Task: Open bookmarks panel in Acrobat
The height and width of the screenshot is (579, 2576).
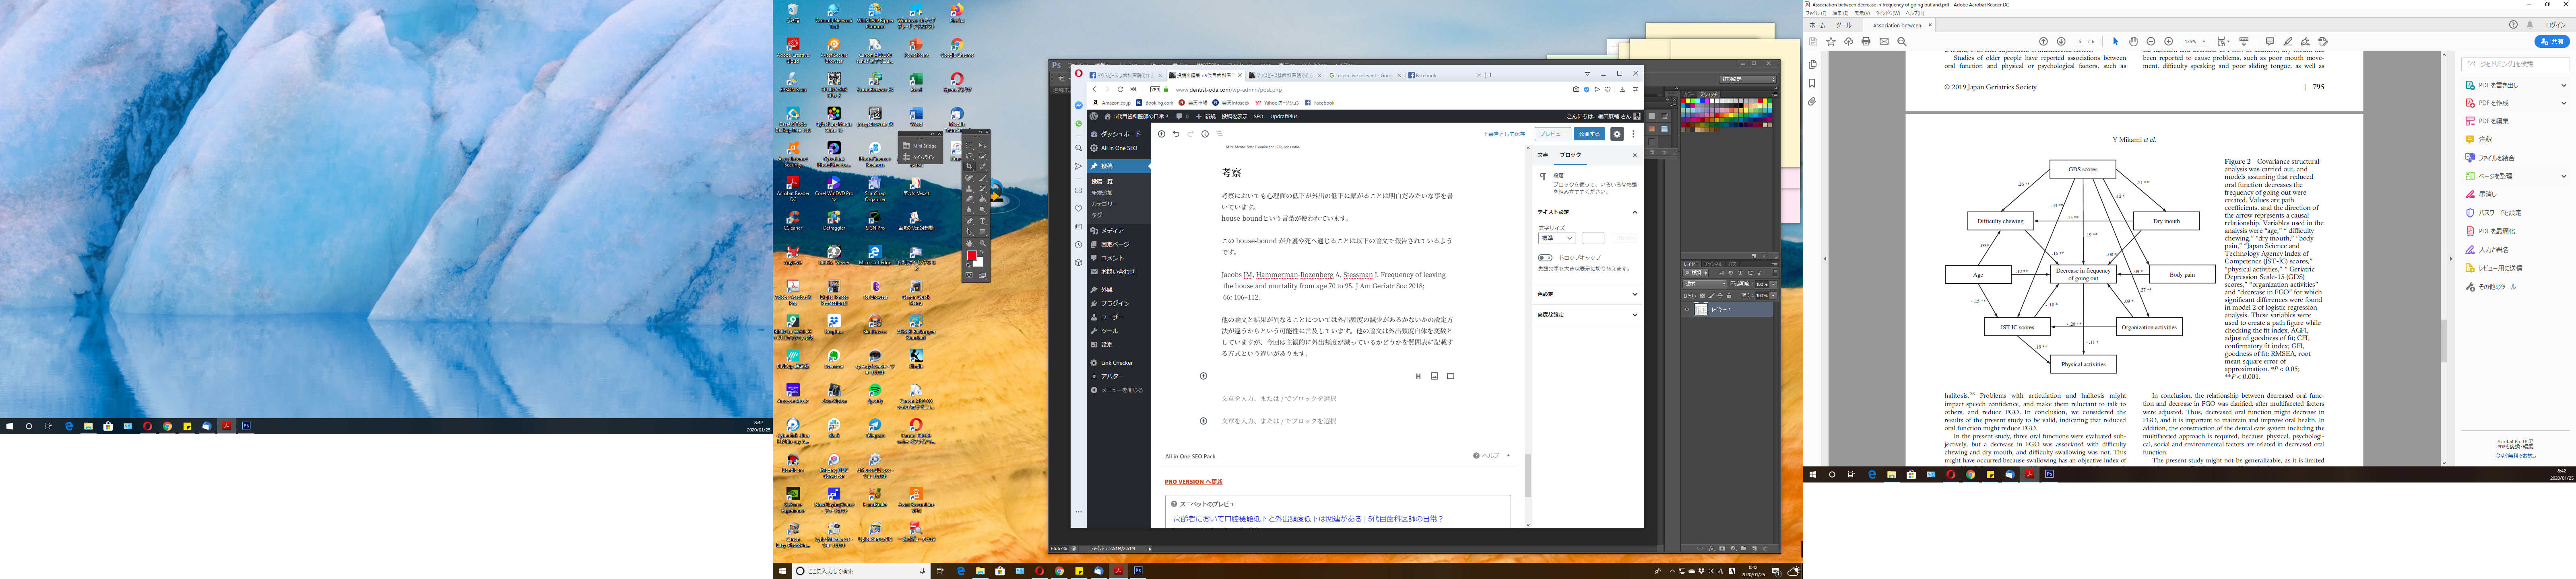Action: pyautogui.click(x=1812, y=84)
